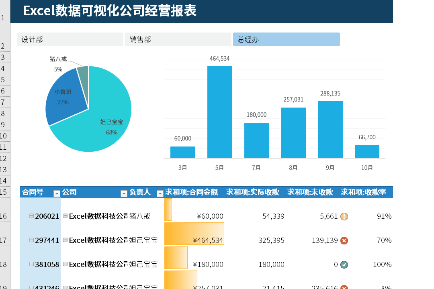Collapse contract 381058 with its minus icon
The image size is (434, 289).
32,264
